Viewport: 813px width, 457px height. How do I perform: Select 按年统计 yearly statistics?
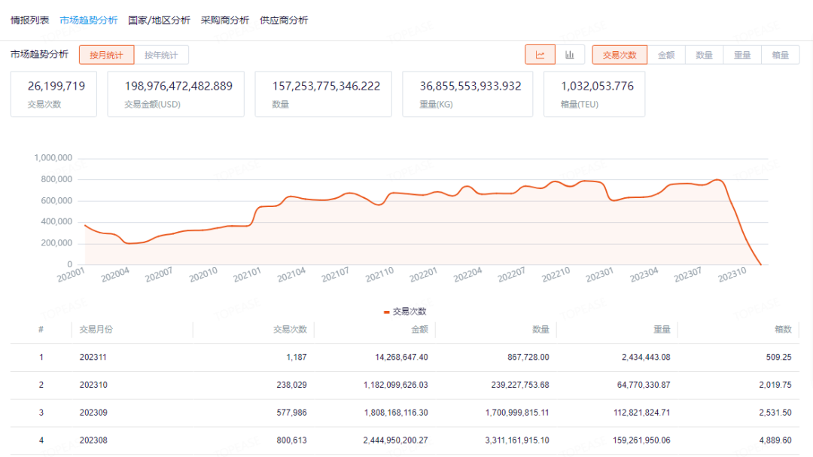click(161, 55)
